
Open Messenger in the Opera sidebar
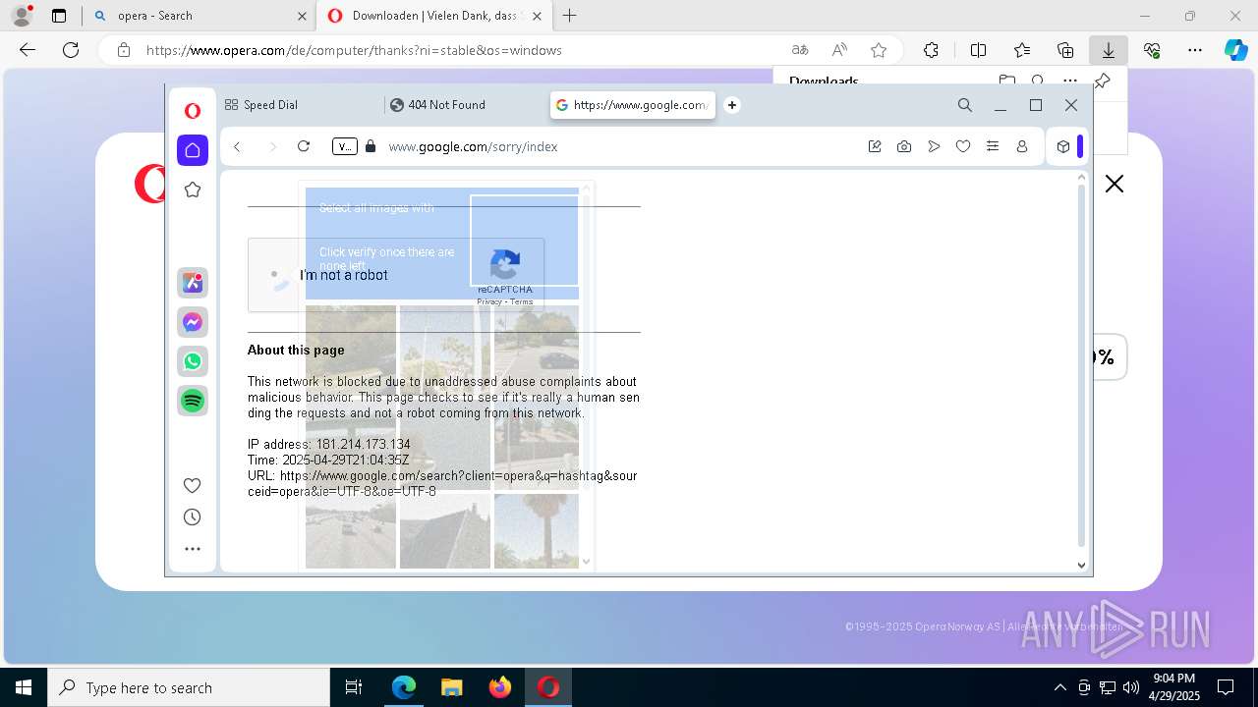(x=193, y=322)
